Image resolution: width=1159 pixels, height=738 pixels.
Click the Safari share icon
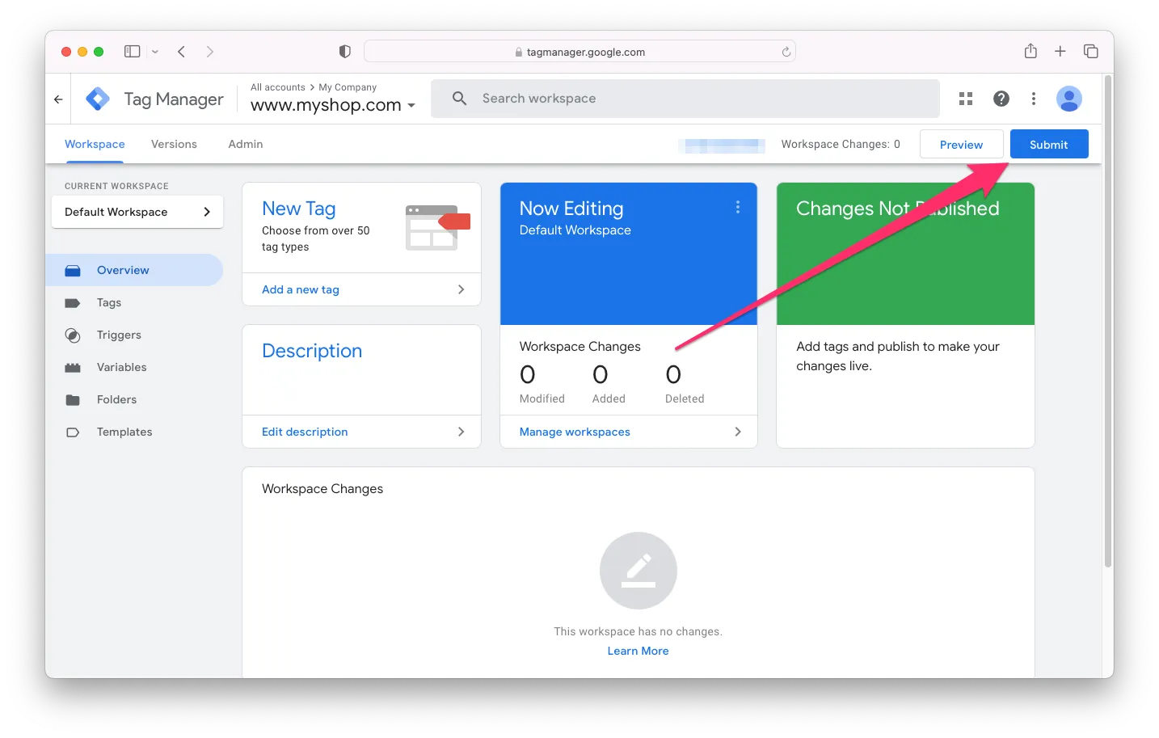pos(1030,52)
